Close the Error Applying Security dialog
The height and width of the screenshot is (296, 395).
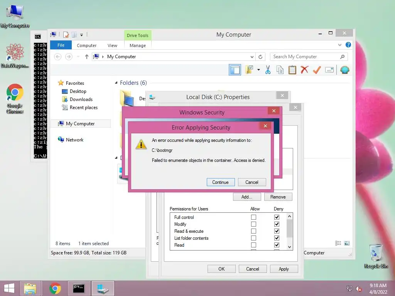pyautogui.click(x=265, y=126)
